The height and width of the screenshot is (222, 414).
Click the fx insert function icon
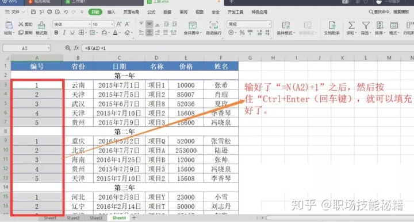(76, 48)
